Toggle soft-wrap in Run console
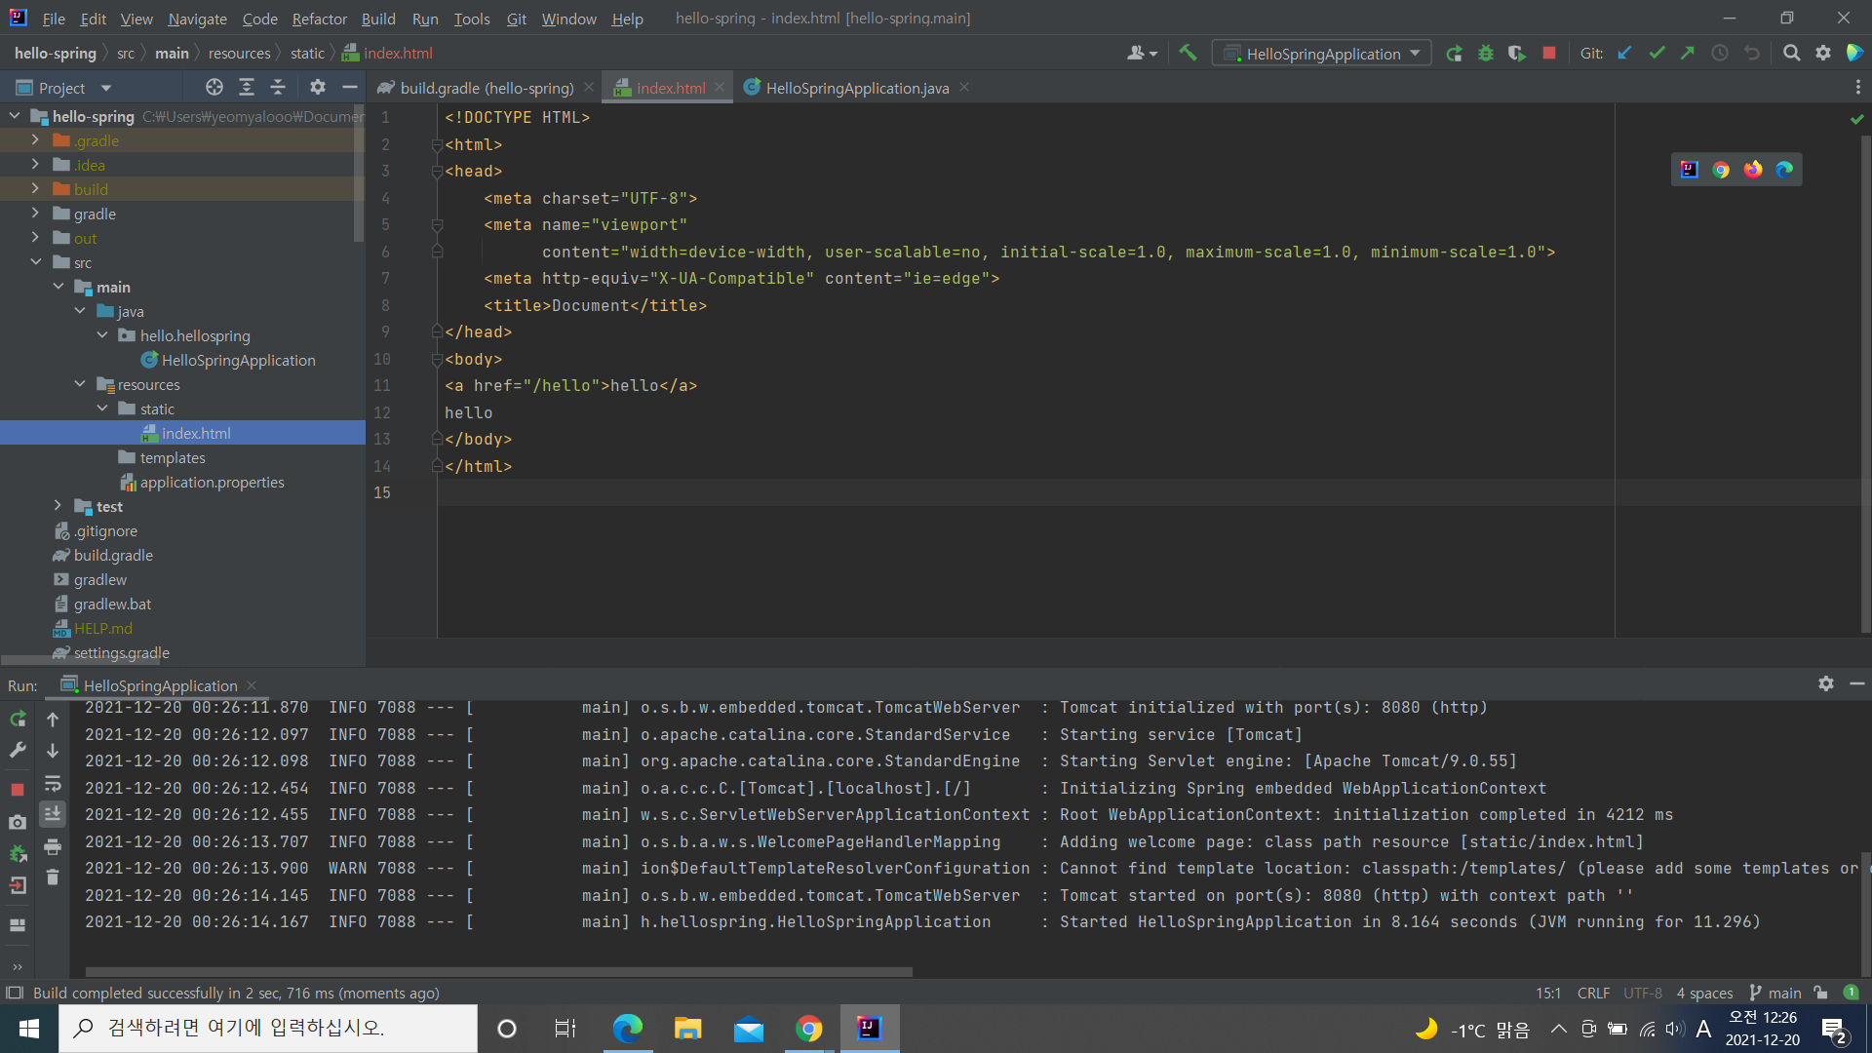The width and height of the screenshot is (1872, 1053). coord(53,783)
